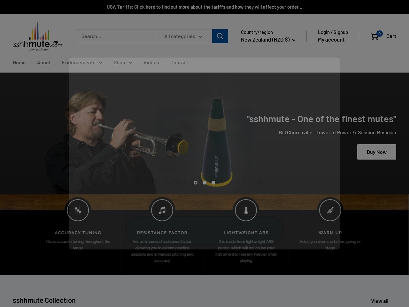The height and width of the screenshot is (307, 409).
Task: Click the Buy Now button
Action: 376,152
